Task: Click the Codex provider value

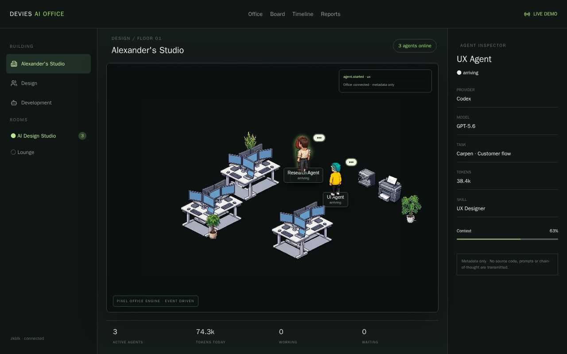Action: coord(464,99)
